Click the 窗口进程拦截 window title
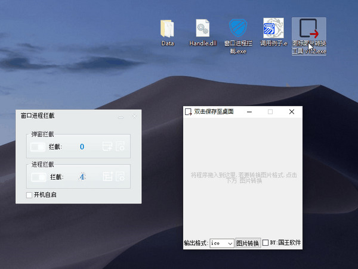 click(x=38, y=115)
